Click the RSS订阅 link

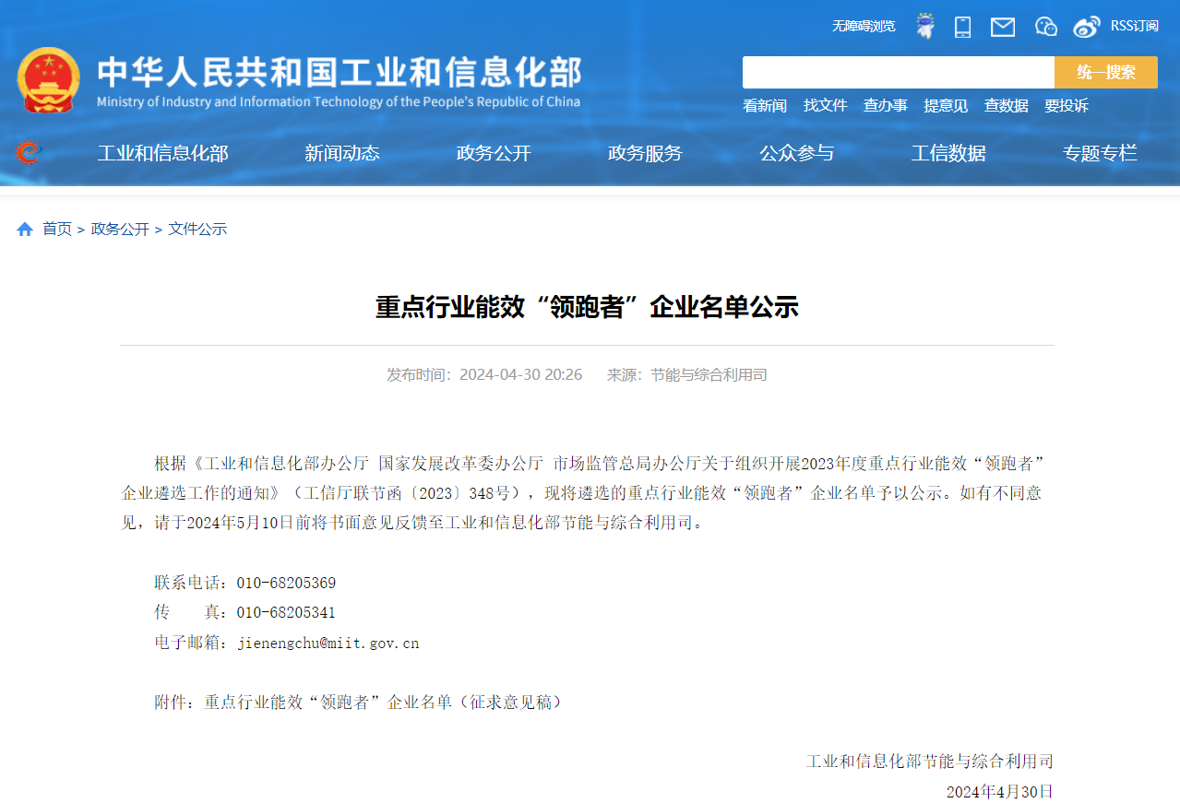point(1134,26)
